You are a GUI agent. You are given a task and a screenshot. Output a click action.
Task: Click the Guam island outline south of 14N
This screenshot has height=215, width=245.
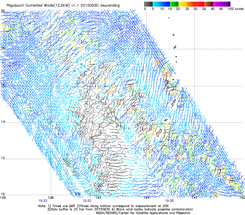[159, 132]
